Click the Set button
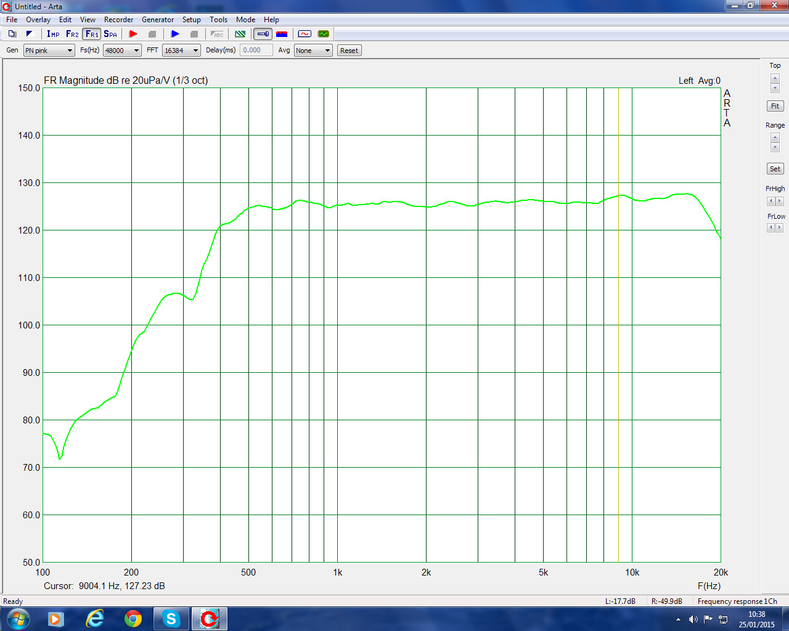 [775, 169]
